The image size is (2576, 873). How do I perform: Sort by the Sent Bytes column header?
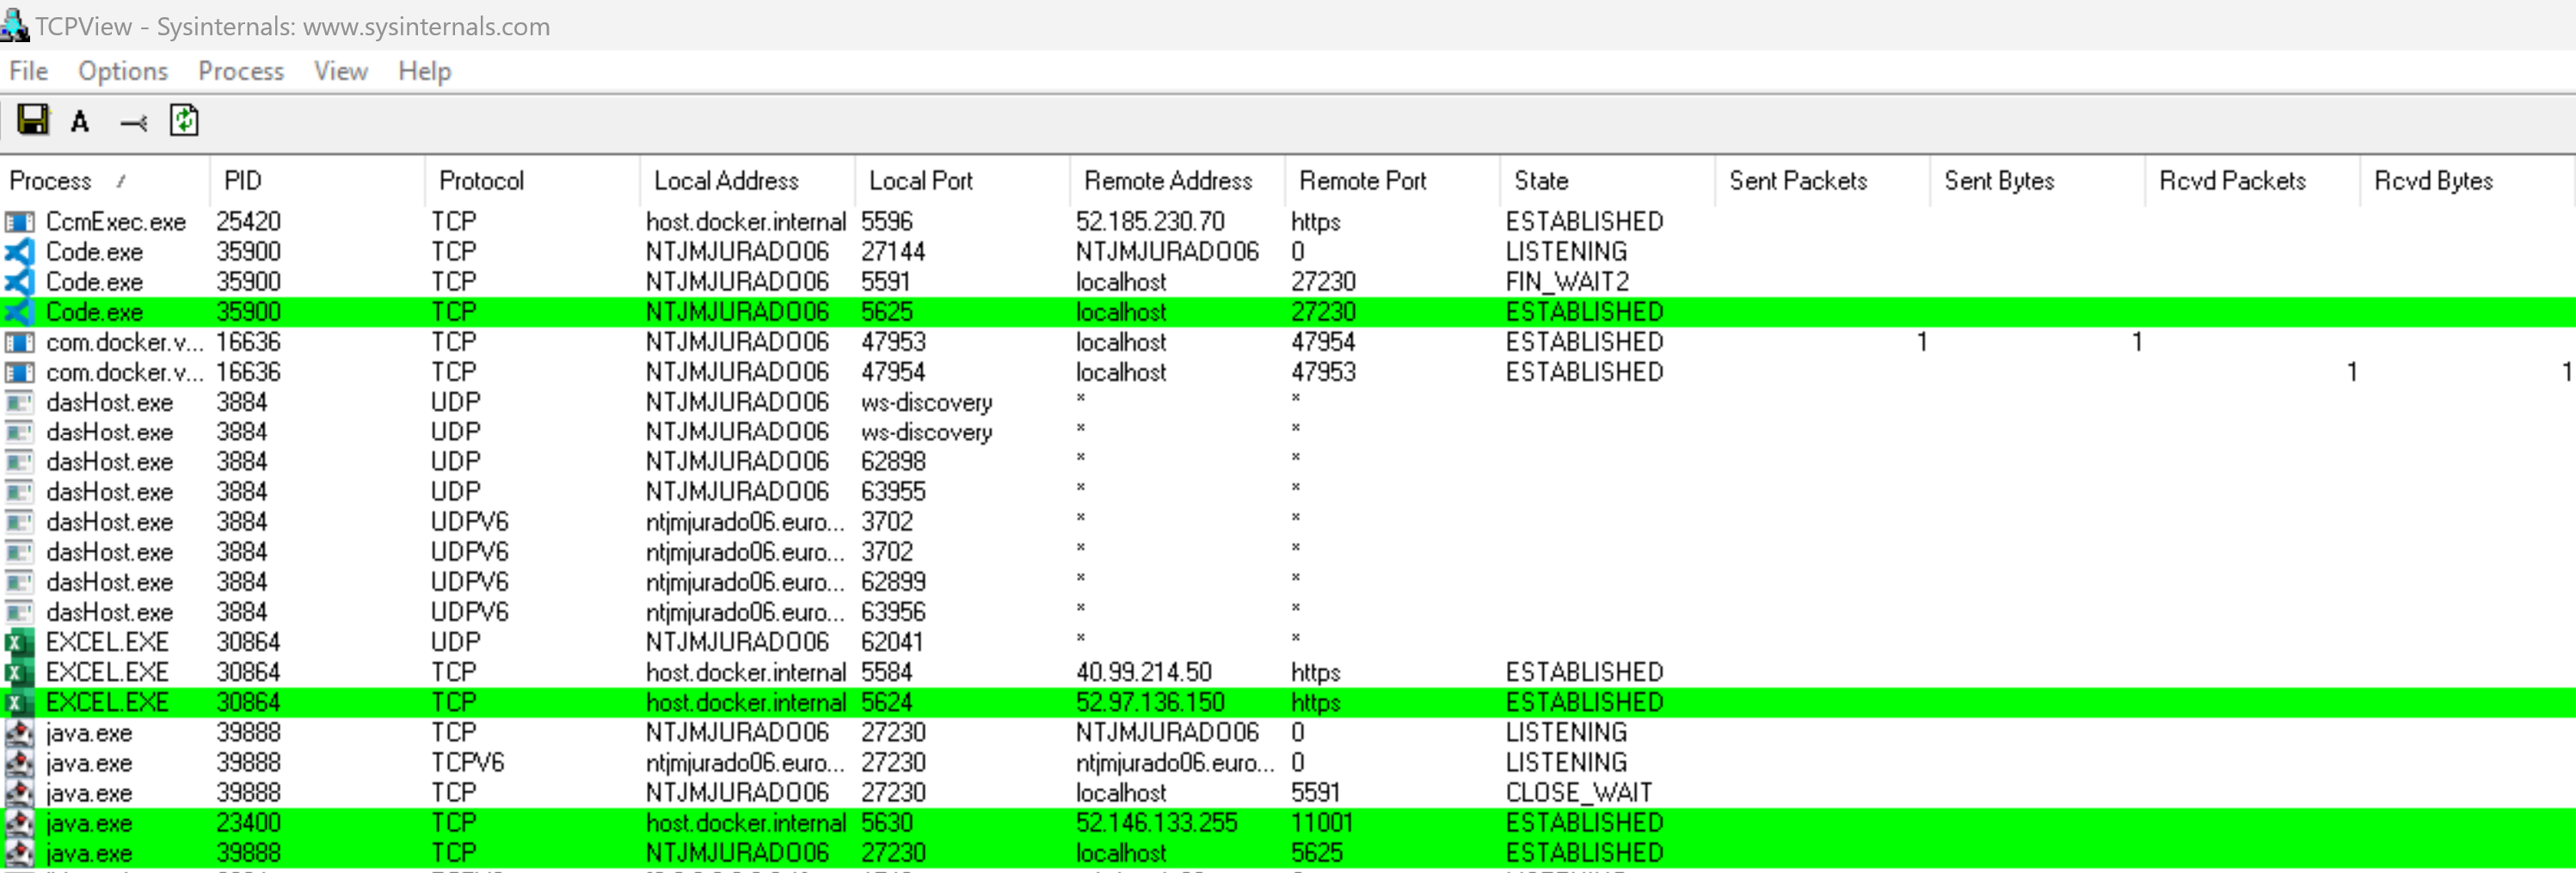(2038, 181)
